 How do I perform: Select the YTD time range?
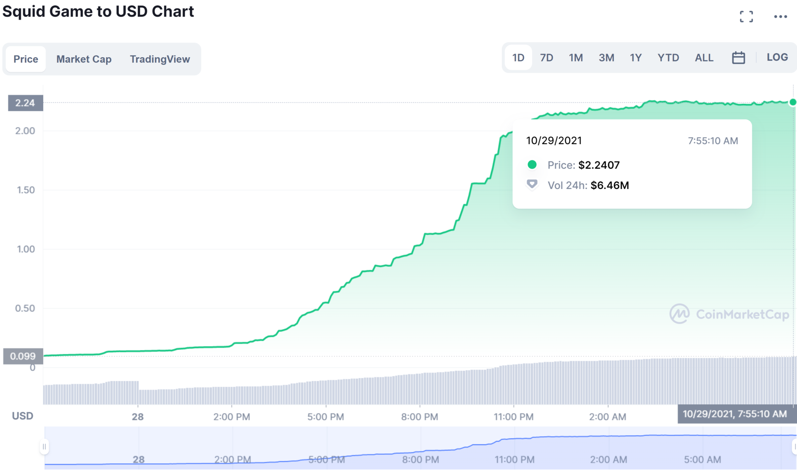[668, 58]
